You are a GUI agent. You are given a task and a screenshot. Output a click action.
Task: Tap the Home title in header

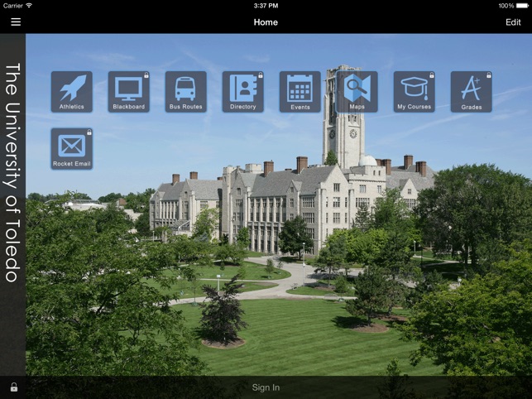point(266,22)
